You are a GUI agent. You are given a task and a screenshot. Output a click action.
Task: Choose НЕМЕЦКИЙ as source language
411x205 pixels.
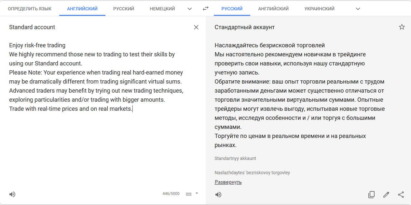(162, 9)
